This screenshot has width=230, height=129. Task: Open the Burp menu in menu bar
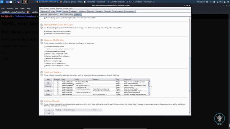[x=42, y=8]
